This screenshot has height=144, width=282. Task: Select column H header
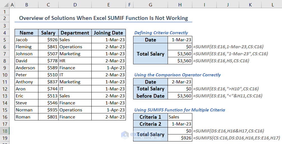pyautogui.click(x=180, y=5)
